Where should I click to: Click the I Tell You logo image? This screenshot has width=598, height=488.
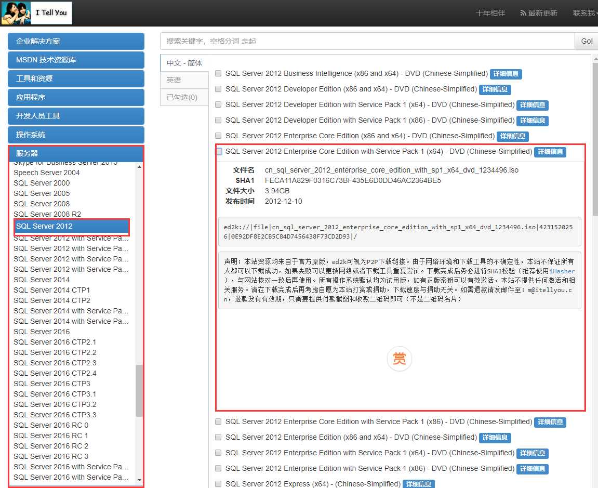[x=36, y=13]
